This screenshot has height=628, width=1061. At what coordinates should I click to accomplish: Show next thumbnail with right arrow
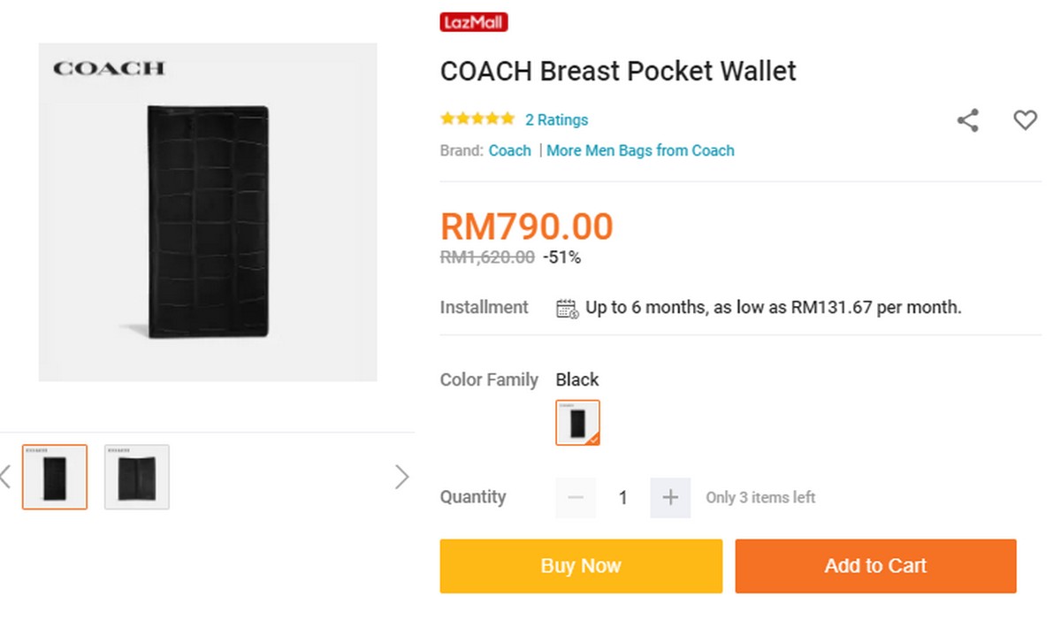pyautogui.click(x=402, y=478)
